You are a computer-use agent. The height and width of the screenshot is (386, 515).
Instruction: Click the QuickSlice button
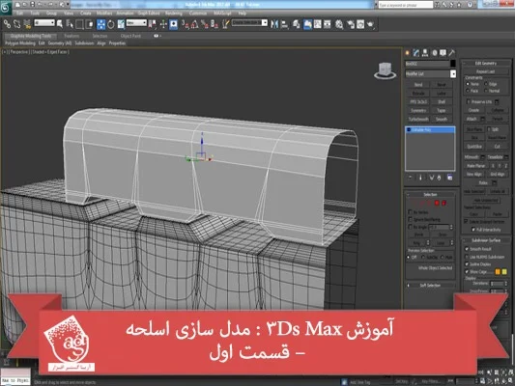tap(474, 147)
